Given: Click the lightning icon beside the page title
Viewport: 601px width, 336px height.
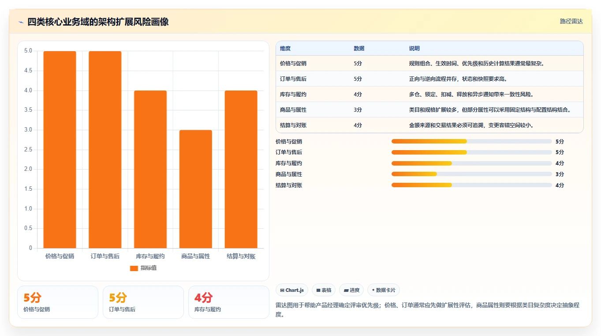Looking at the screenshot, I should point(21,22).
